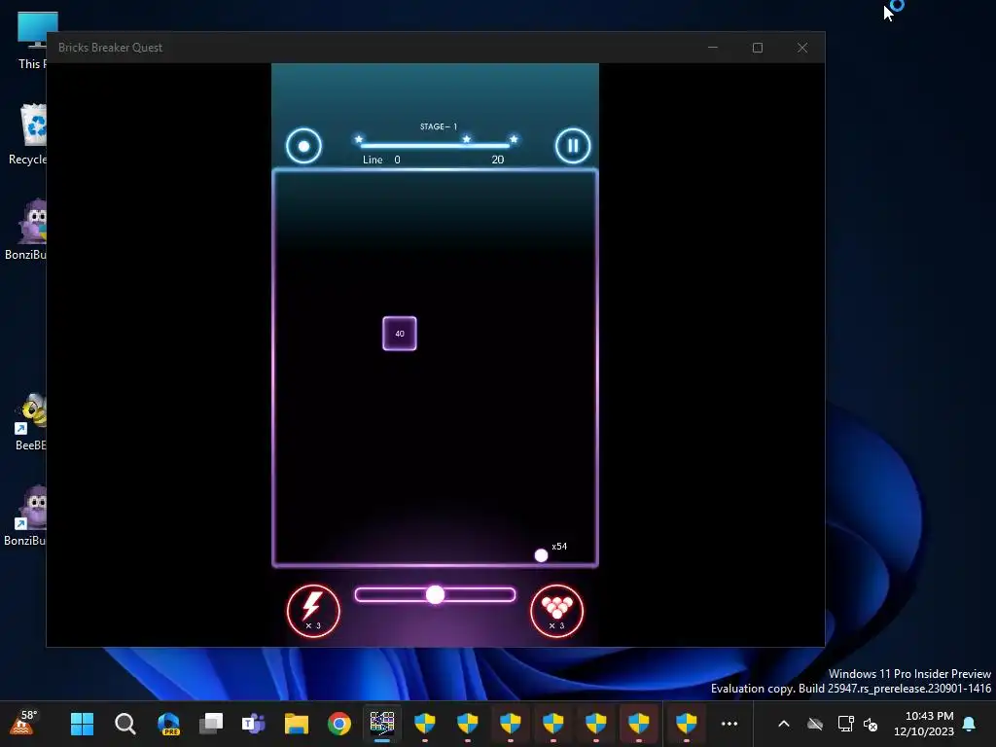Activate the lightning bolt power-up
The width and height of the screenshot is (996, 747).
(313, 611)
